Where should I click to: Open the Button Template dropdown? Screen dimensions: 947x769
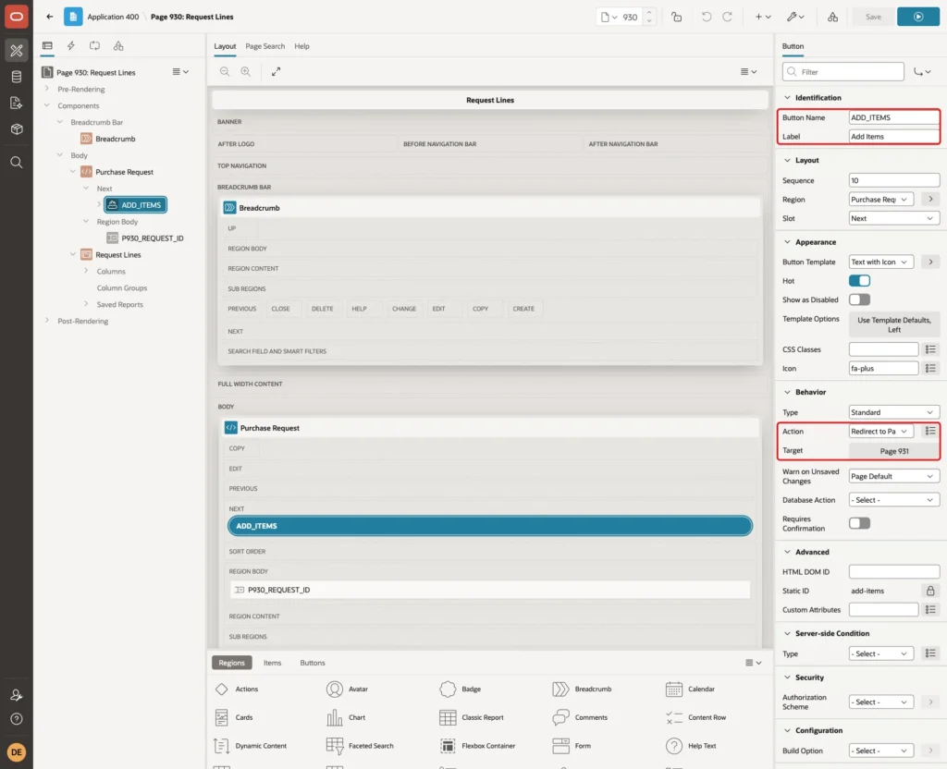880,262
